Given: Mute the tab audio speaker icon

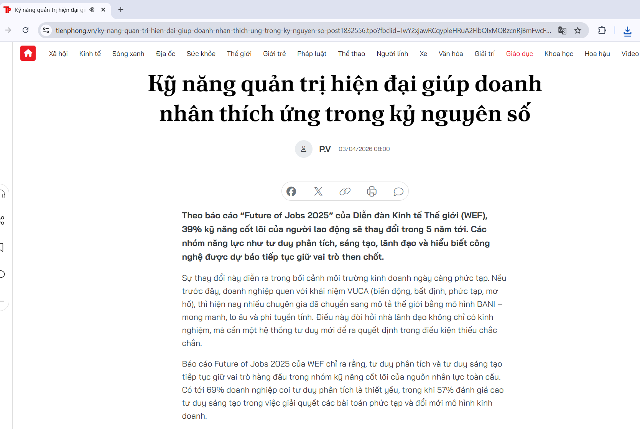Looking at the screenshot, I should (92, 10).
